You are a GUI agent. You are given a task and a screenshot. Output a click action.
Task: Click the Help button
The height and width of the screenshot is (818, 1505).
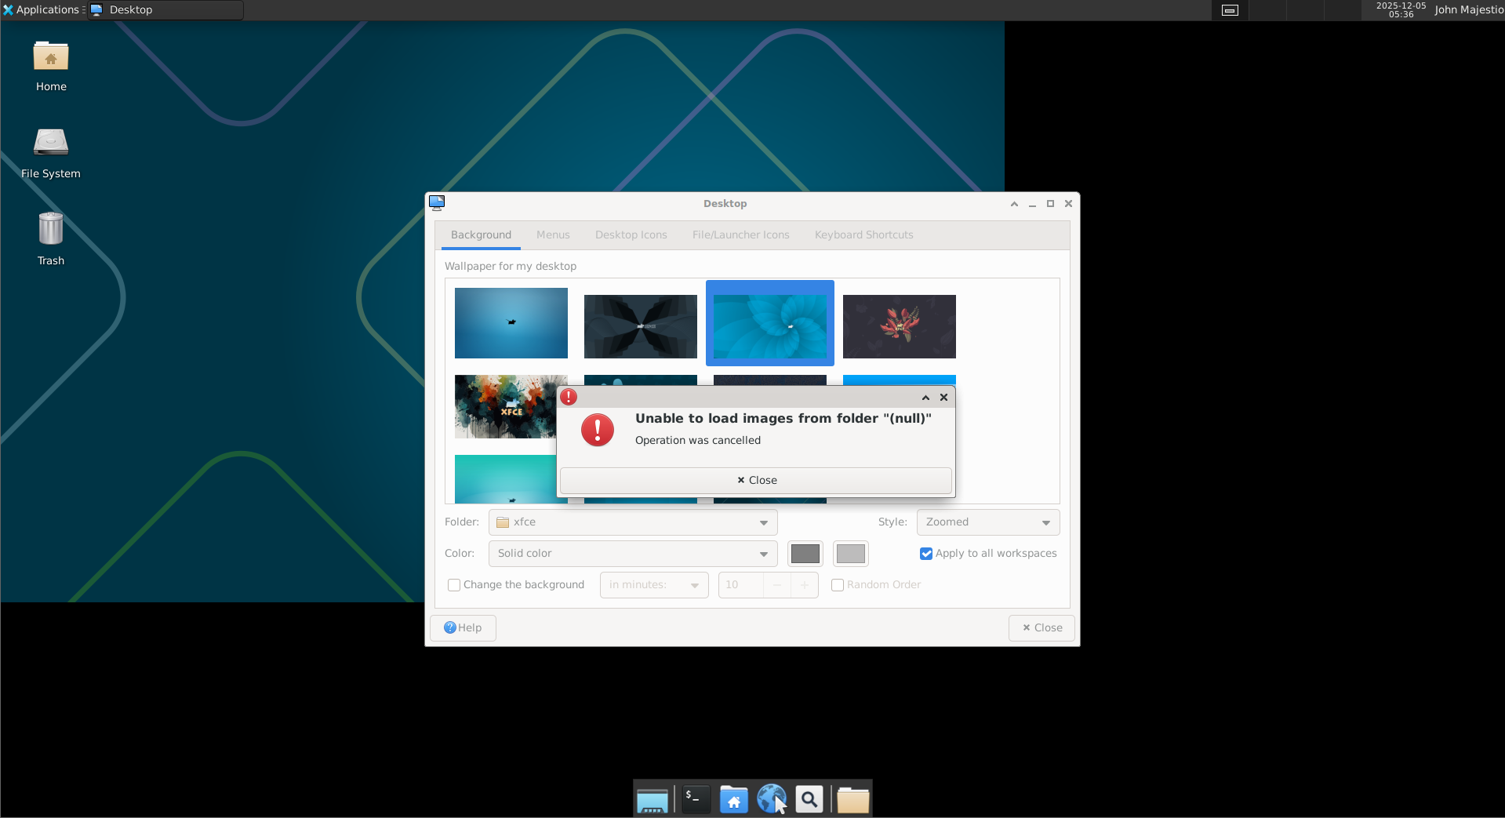[463, 628]
